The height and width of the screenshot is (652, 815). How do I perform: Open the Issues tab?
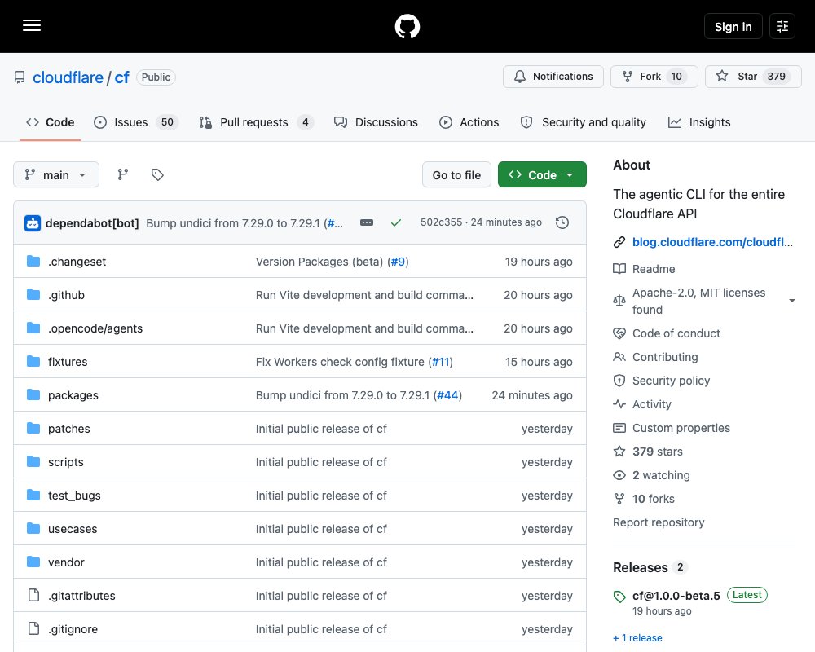(135, 122)
